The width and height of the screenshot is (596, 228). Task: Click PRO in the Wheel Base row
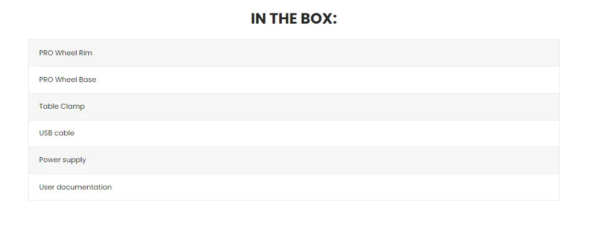tap(46, 80)
